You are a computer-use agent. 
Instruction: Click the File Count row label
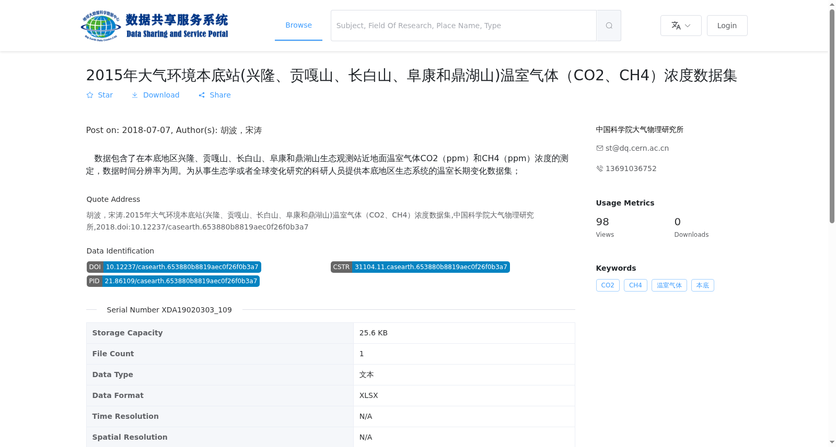[113, 354]
